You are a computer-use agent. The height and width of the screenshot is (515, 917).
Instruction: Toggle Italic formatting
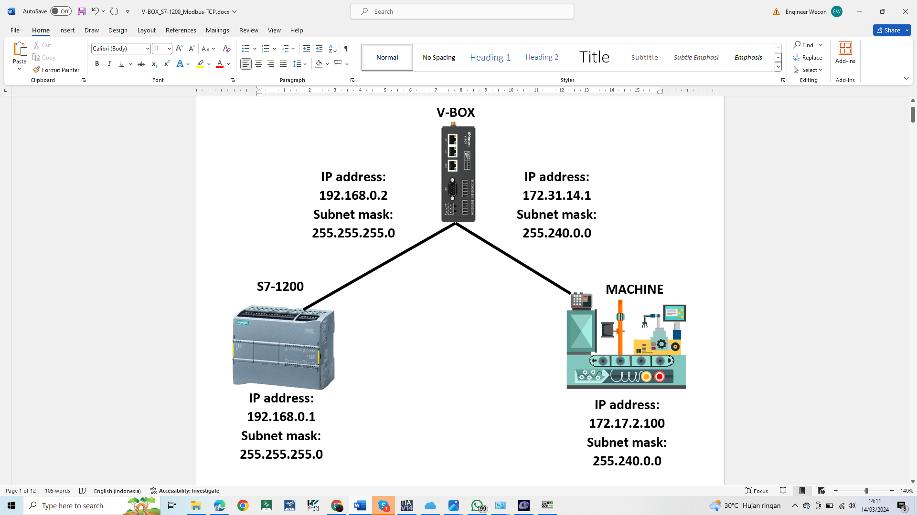[x=109, y=64]
